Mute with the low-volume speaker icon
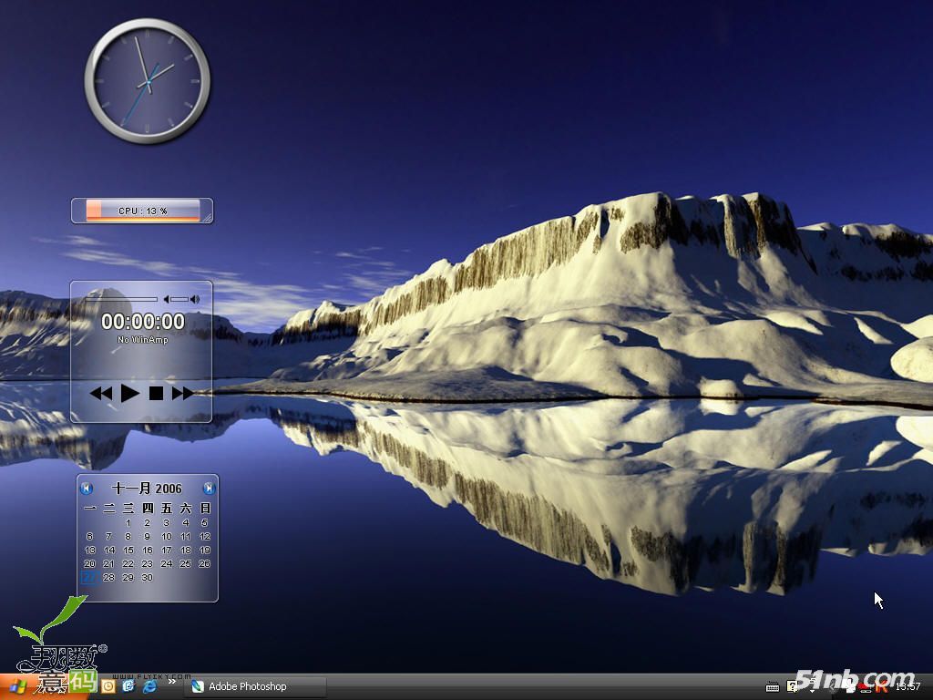Image resolution: width=933 pixels, height=700 pixels. coord(167,299)
